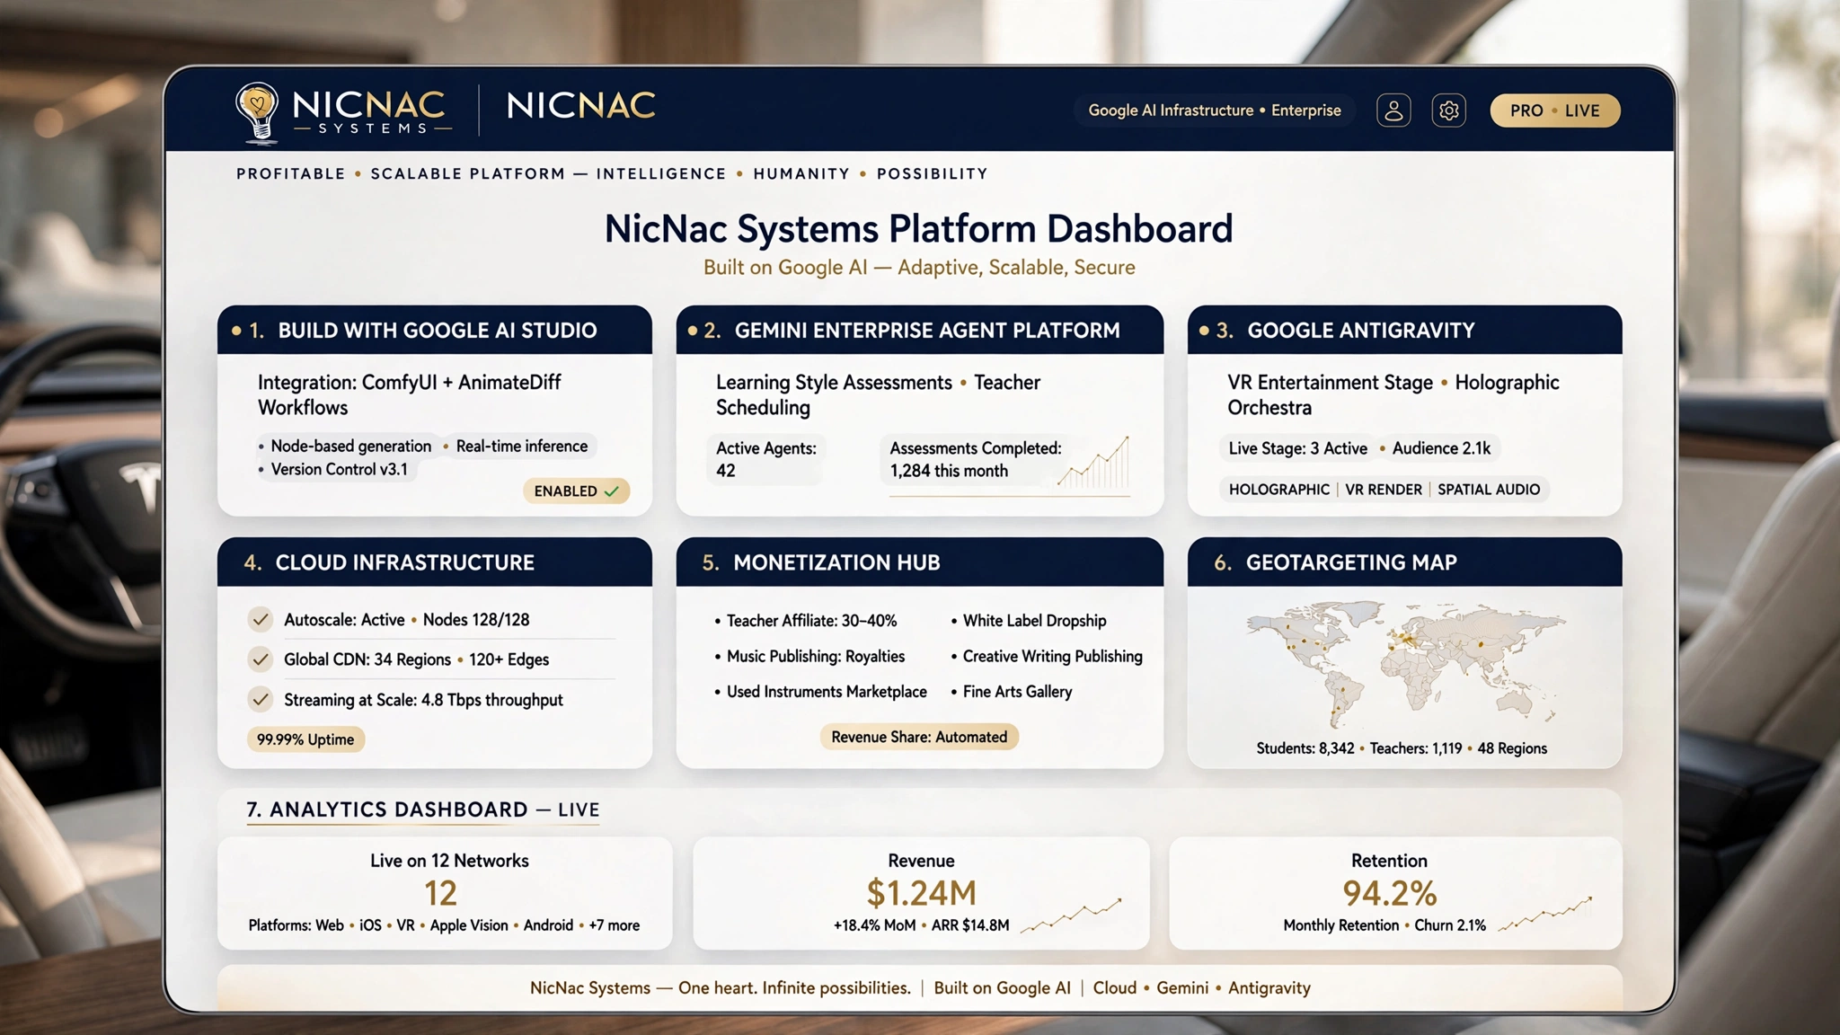Image resolution: width=1840 pixels, height=1035 pixels.
Task: Click +18.4% MoM in the Revenue card
Action: pos(874,925)
